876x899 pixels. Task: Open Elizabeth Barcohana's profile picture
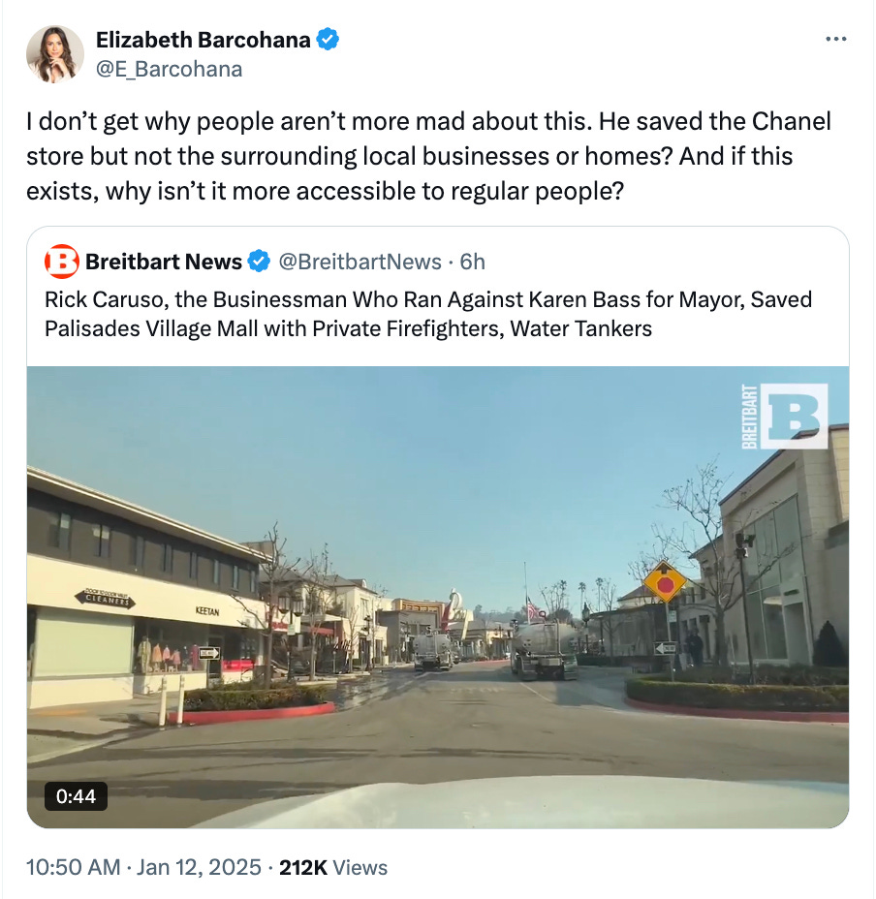click(x=55, y=54)
